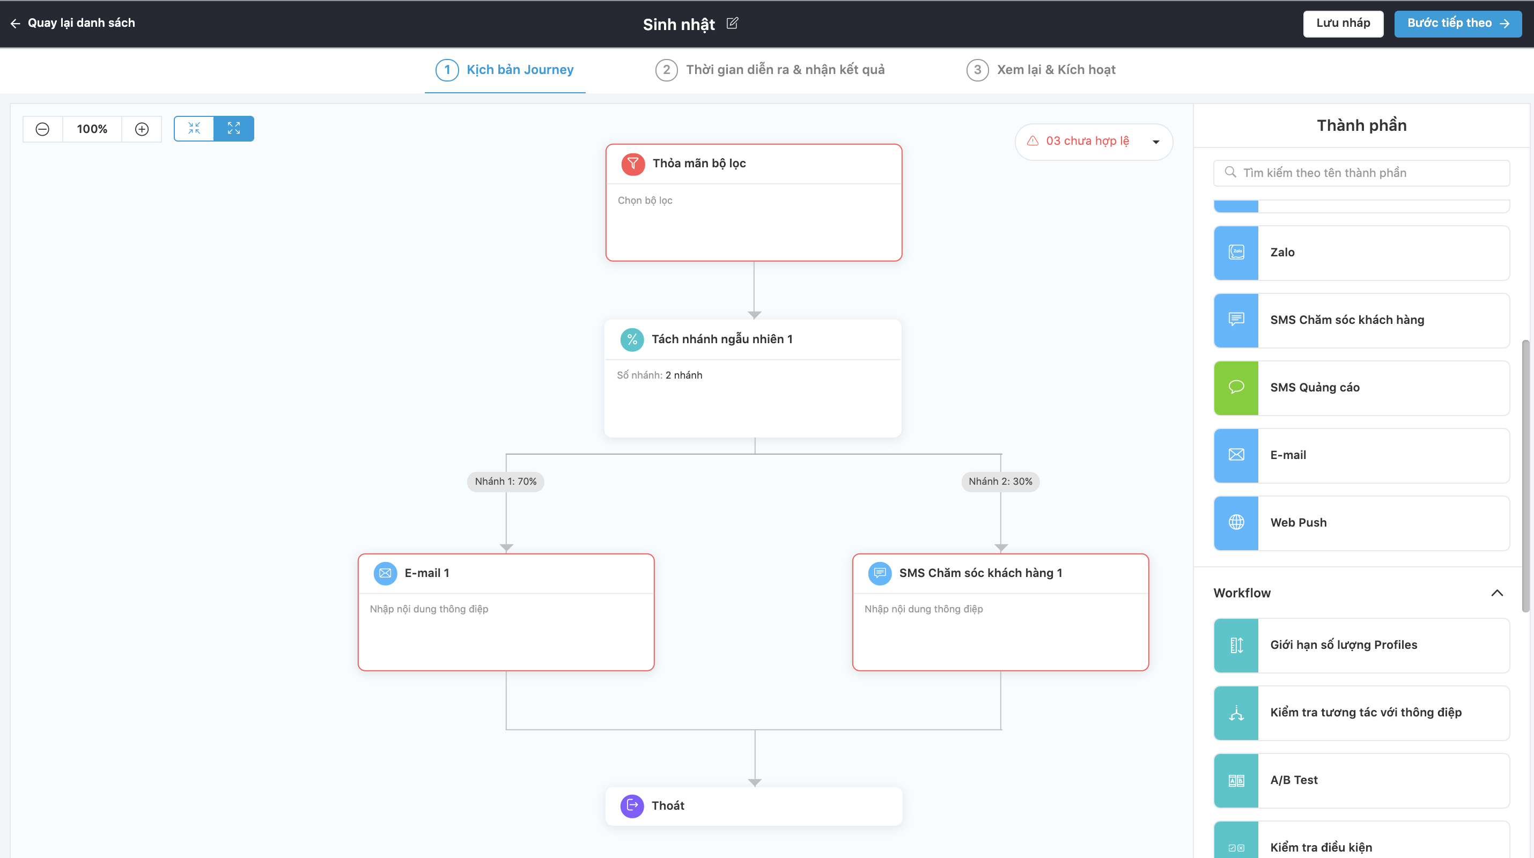Click the components panel vertical scrollbar
Screen dimensions: 1534x858
tap(1525, 476)
